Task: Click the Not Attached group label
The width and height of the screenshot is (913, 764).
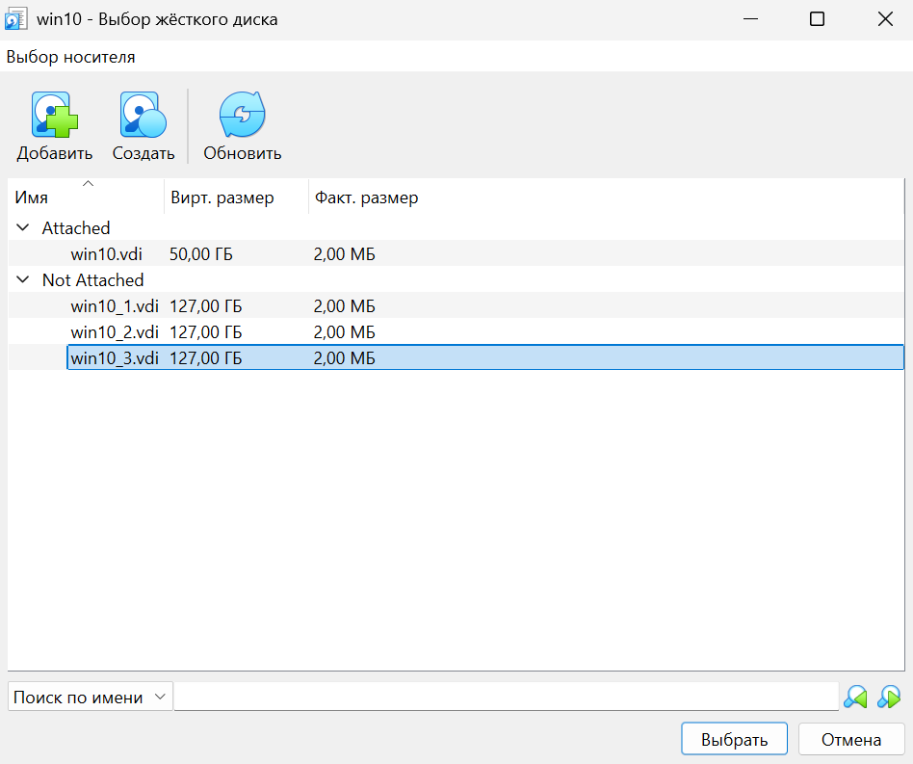Action: tap(92, 280)
